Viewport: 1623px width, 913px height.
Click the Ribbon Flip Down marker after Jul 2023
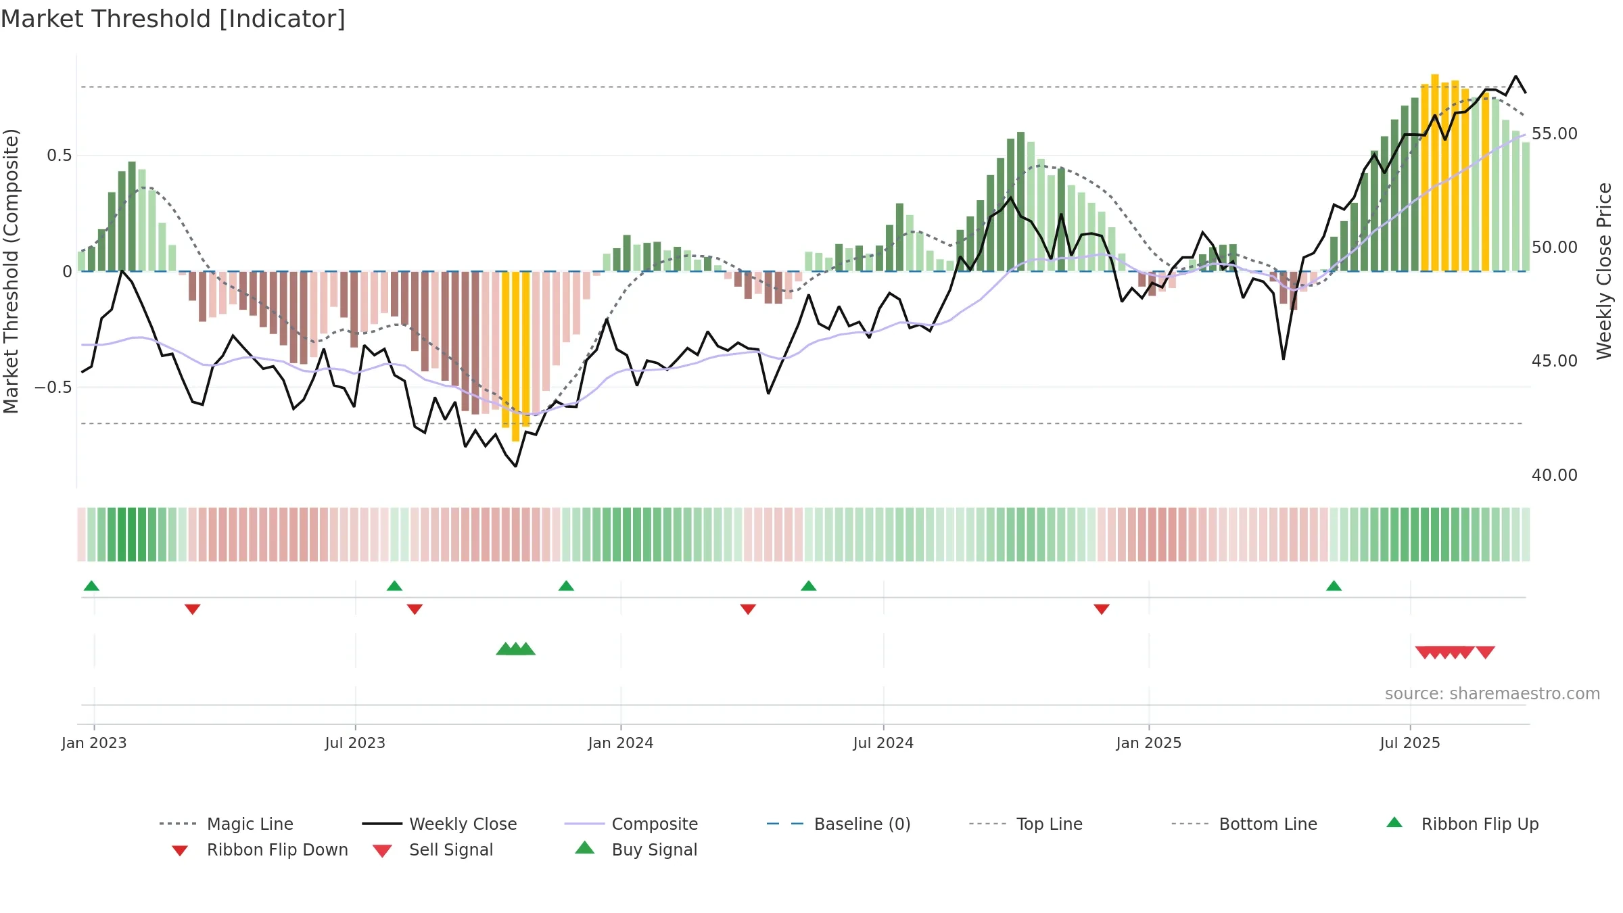coord(415,609)
